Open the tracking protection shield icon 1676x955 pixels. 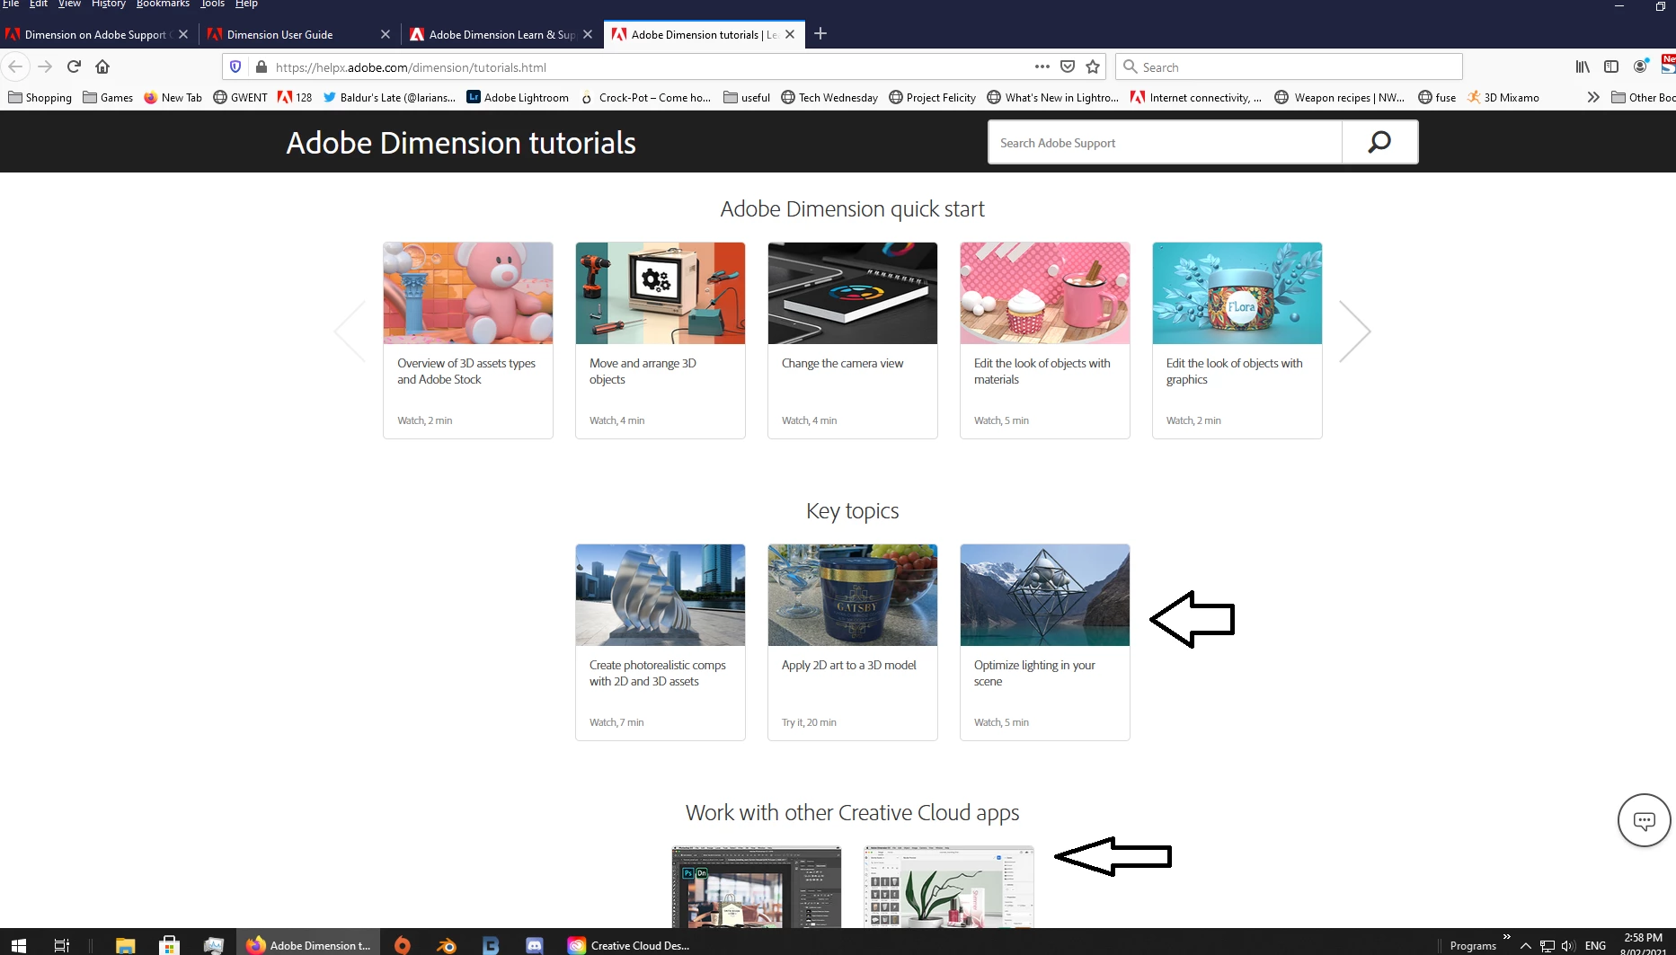[x=235, y=66]
